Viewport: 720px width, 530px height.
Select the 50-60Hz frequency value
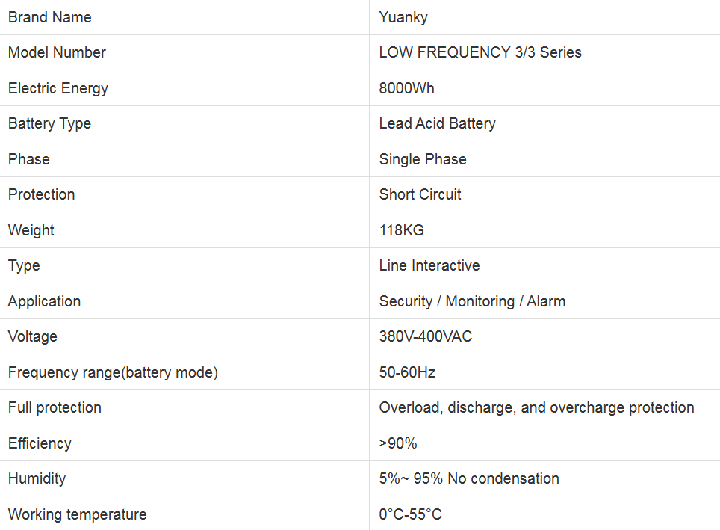[x=407, y=372]
